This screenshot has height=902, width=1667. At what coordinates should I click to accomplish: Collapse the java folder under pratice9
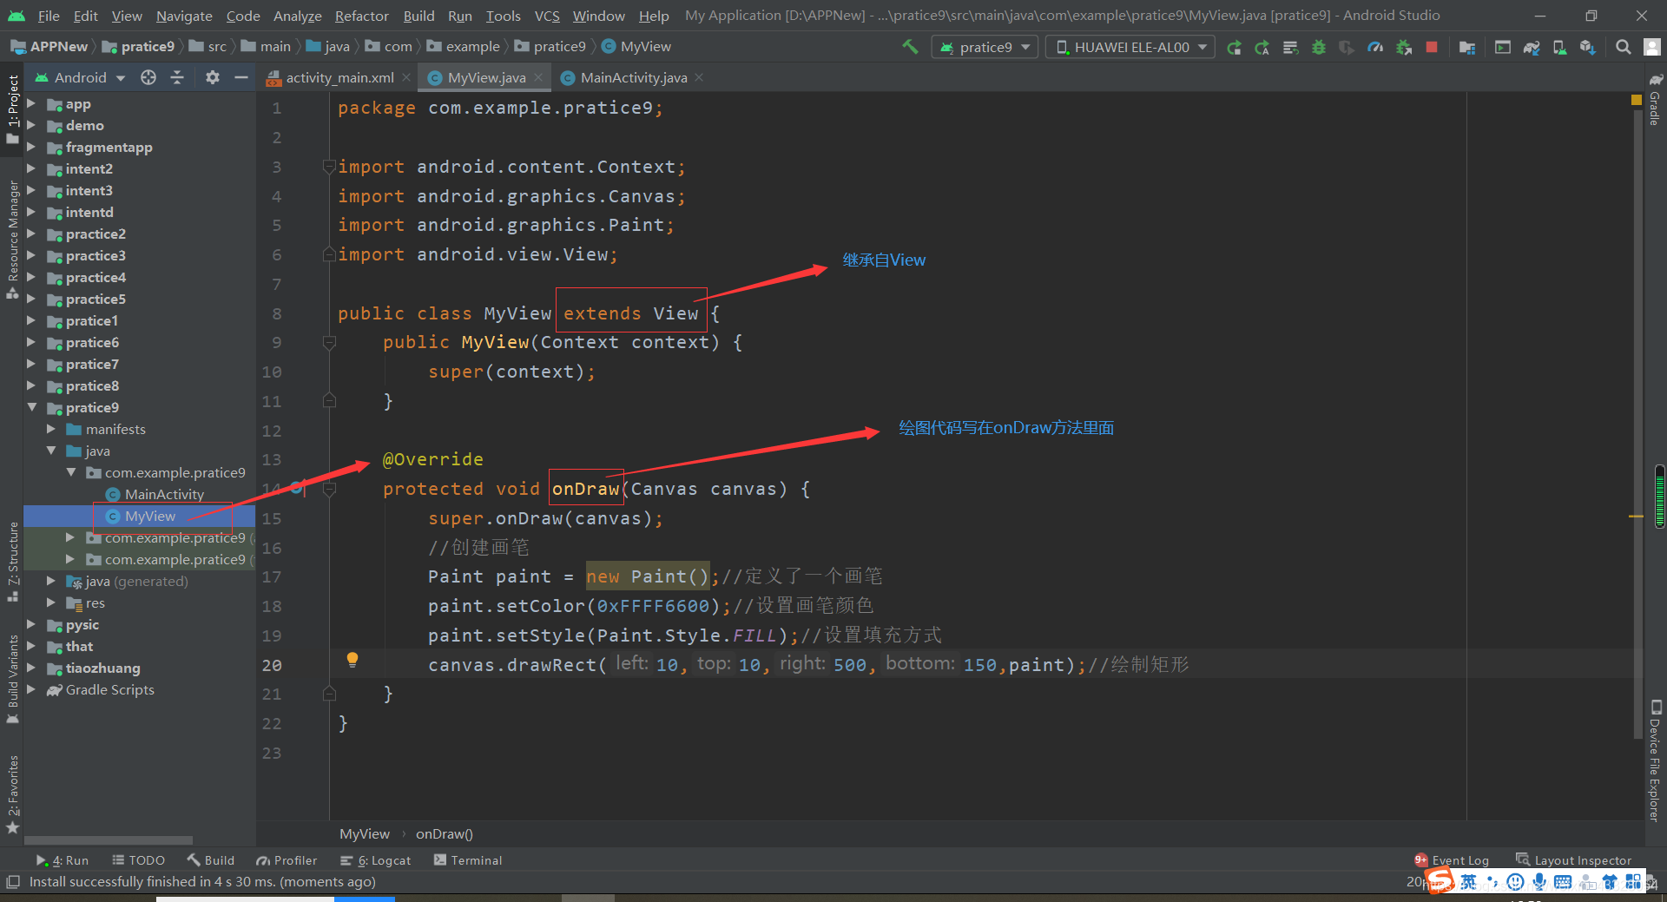(x=51, y=451)
